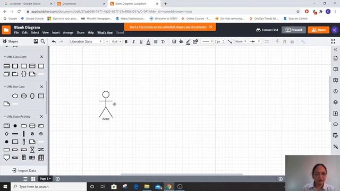340x191 pixels.
Task: Open the text options (T) tool
Action: 163,41
